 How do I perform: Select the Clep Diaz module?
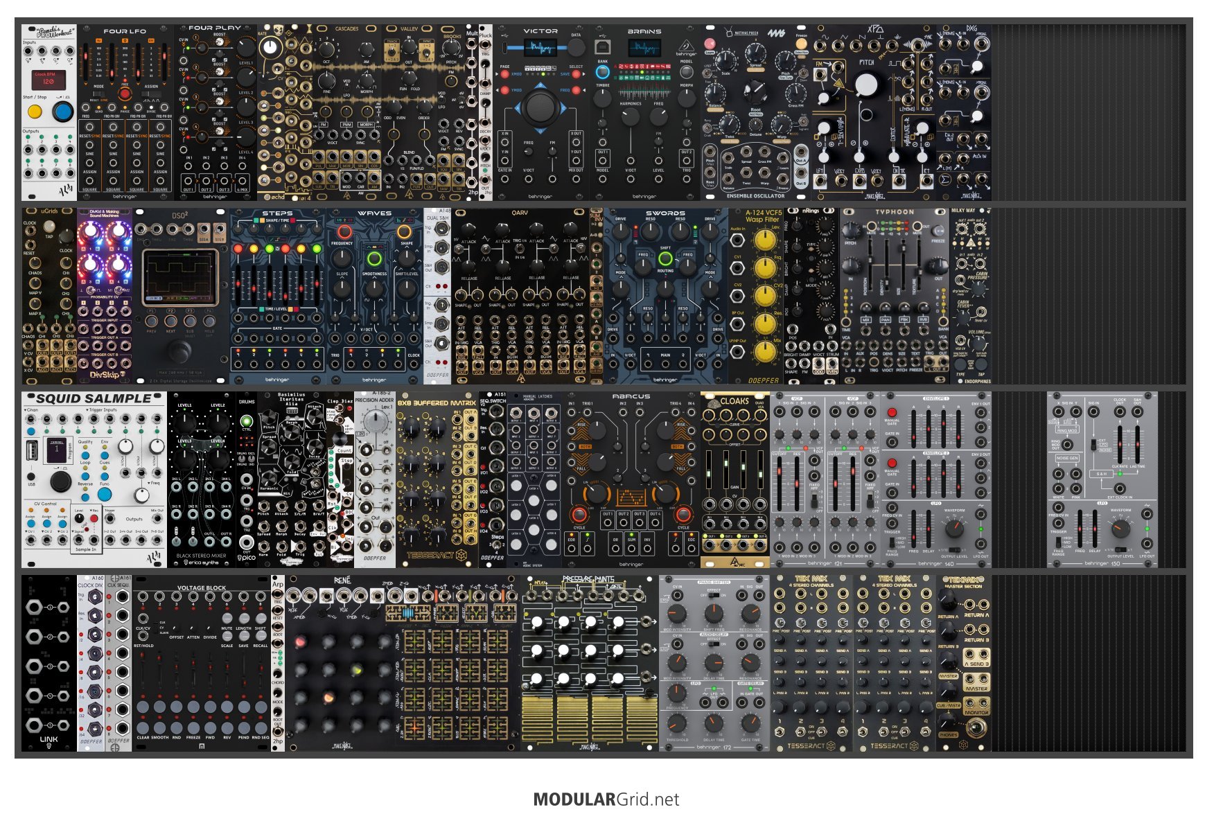(340, 479)
